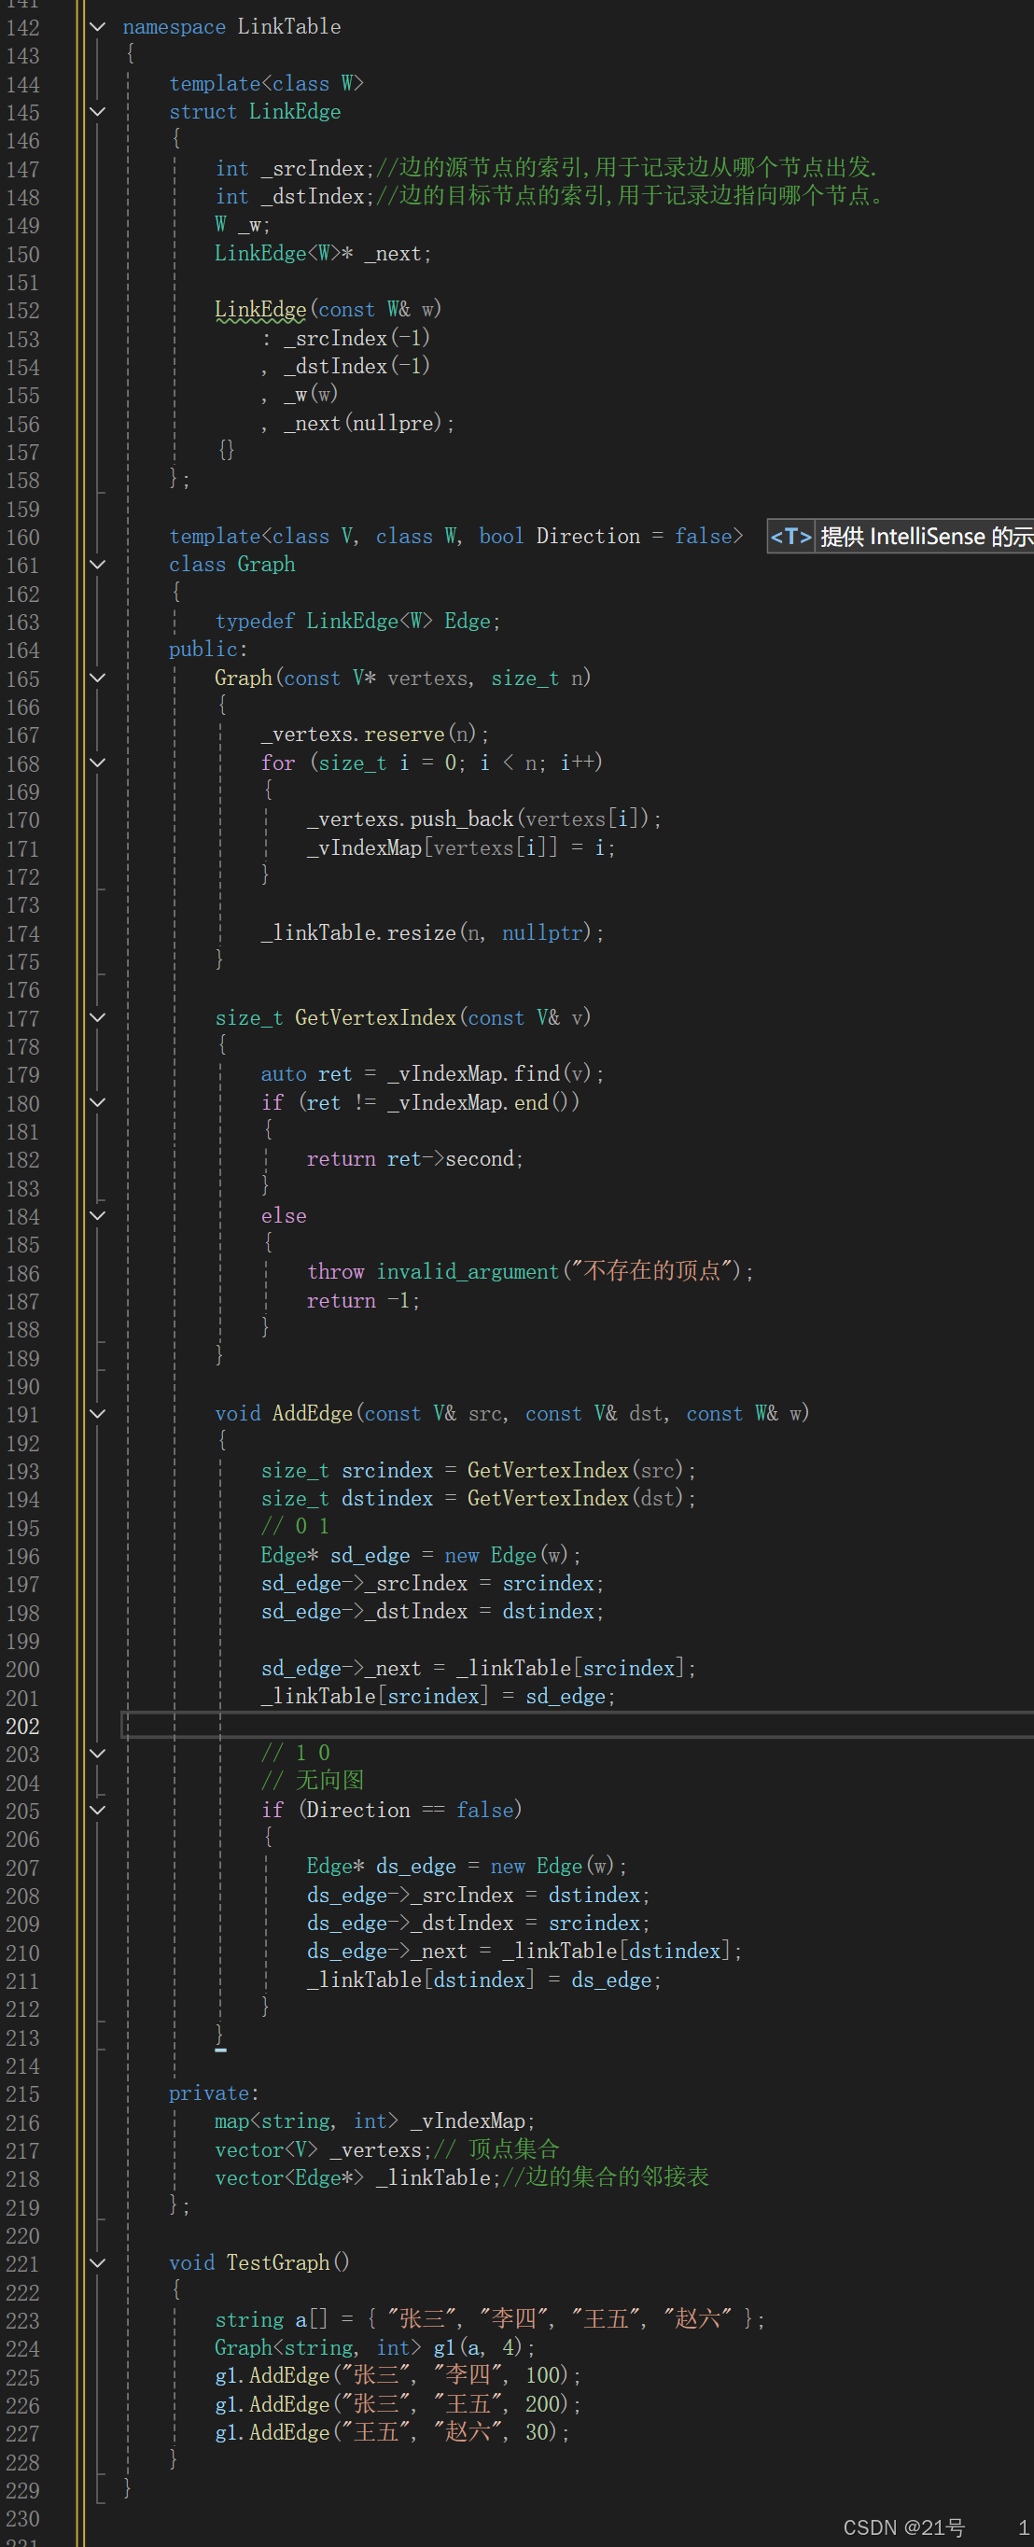The image size is (1034, 2547).
Task: Click the 'namespace LinkTable' declaration text
Action: (x=231, y=27)
